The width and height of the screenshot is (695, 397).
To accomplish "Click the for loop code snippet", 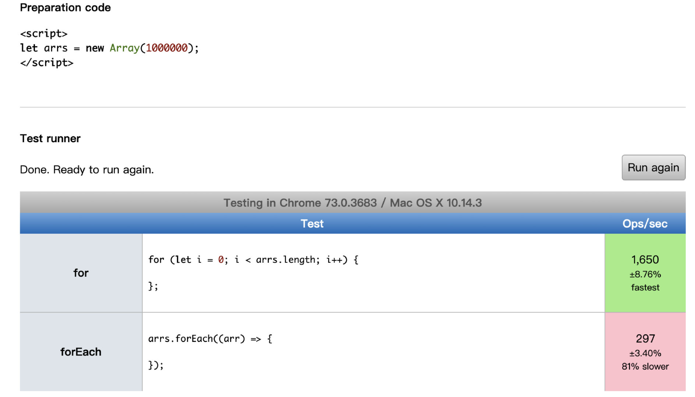I will click(x=253, y=273).
